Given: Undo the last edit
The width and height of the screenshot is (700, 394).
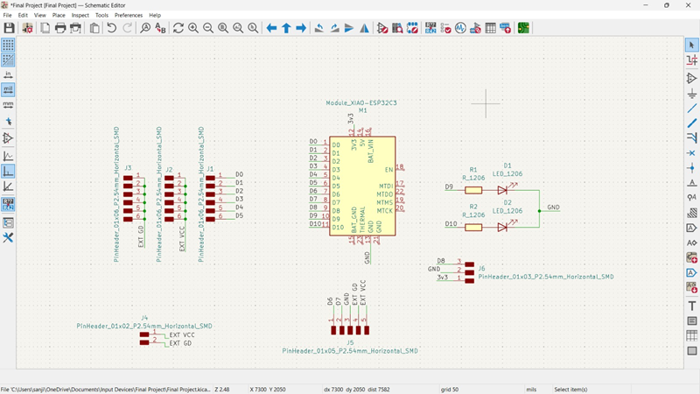Looking at the screenshot, I should coord(112,28).
